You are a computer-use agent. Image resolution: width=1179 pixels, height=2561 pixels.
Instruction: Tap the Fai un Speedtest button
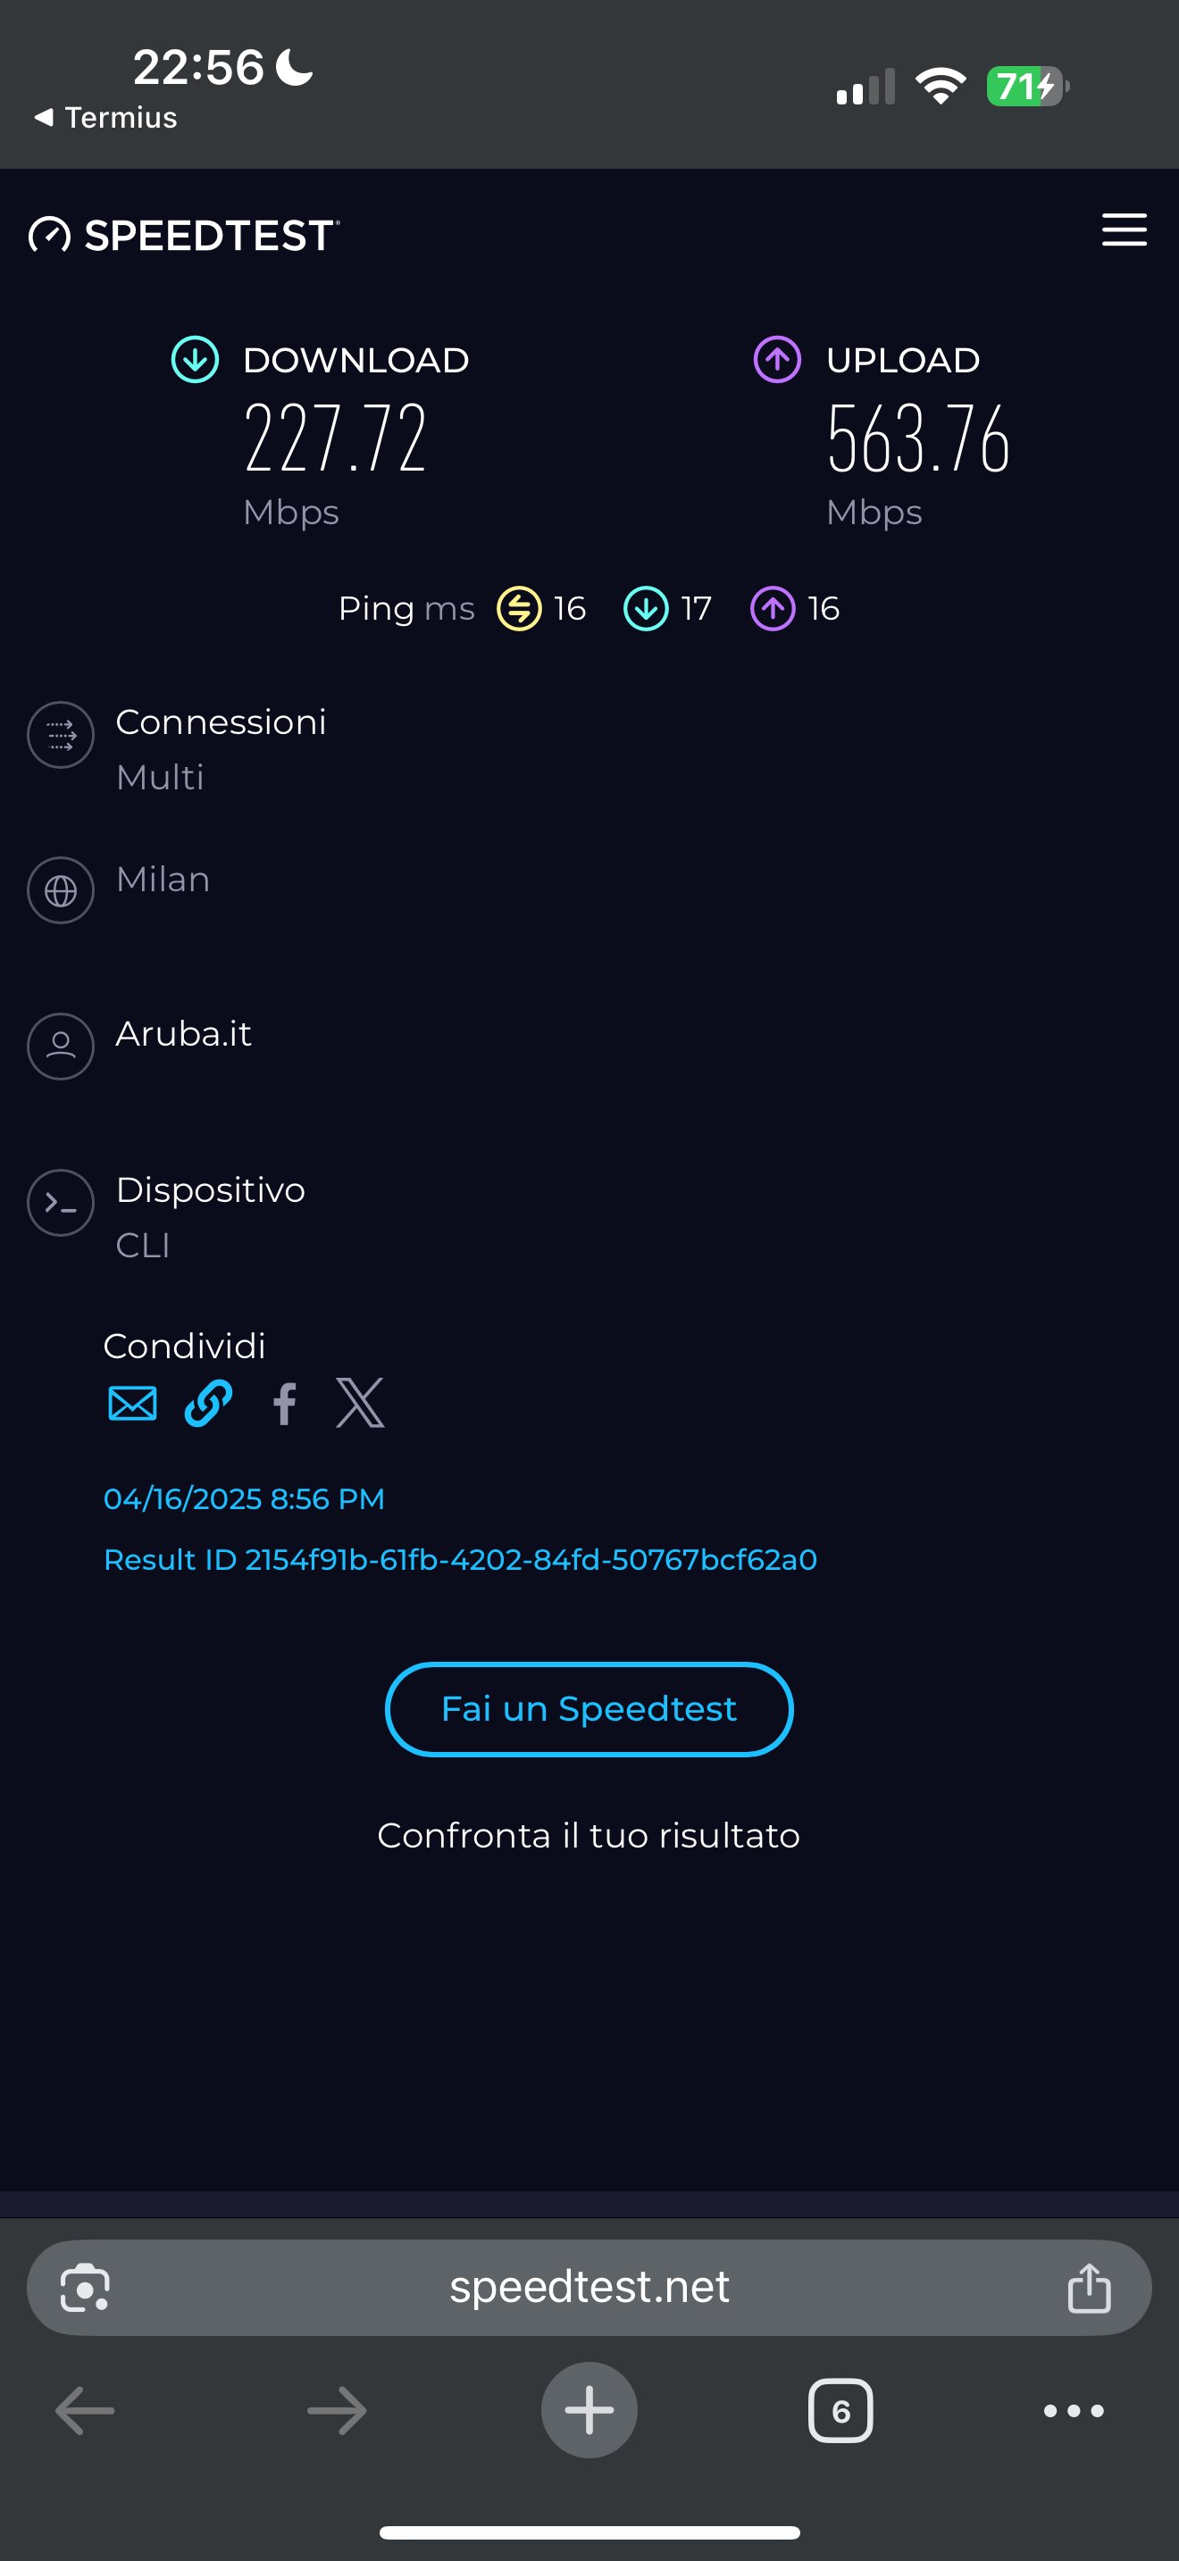pos(589,1709)
